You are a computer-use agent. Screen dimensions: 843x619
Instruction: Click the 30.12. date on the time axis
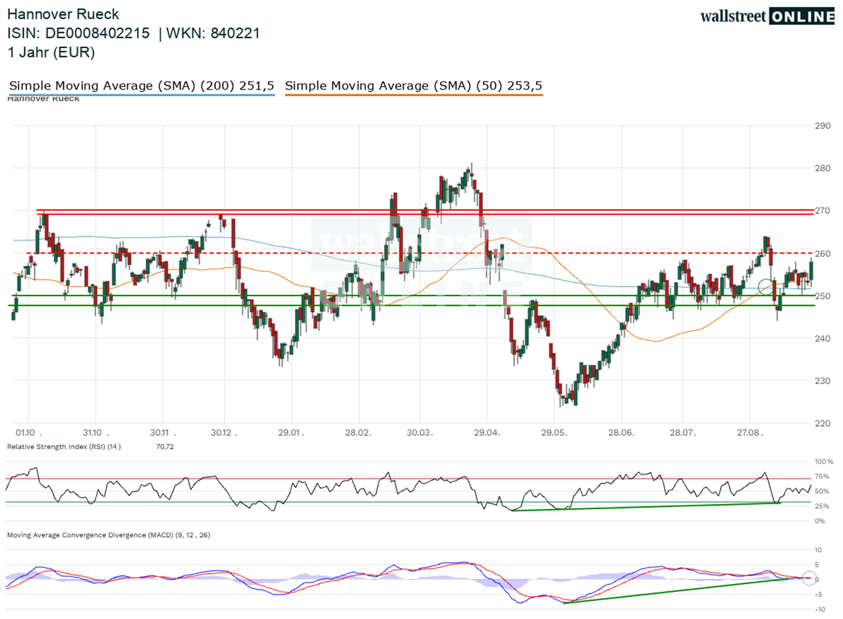(225, 433)
